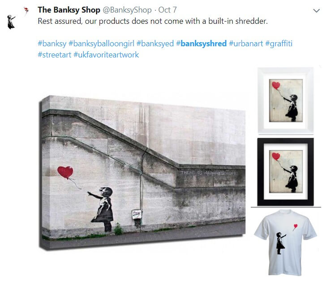View the black framed Balloon Girl print
Viewport: 326px width, 286px height.
coord(285,172)
